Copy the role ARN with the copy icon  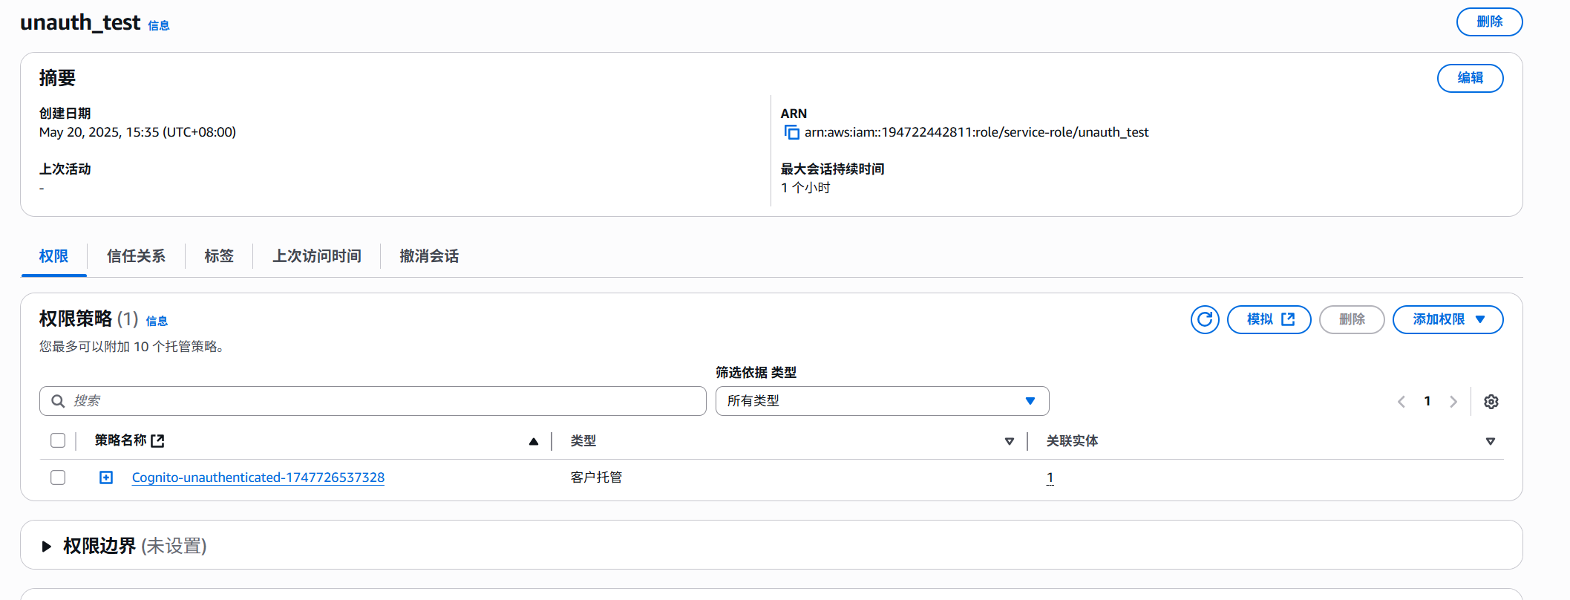[791, 133]
